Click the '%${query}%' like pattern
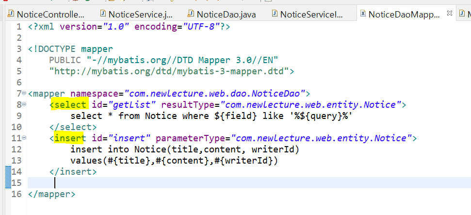Screen dimensions: 471x215 point(321,116)
